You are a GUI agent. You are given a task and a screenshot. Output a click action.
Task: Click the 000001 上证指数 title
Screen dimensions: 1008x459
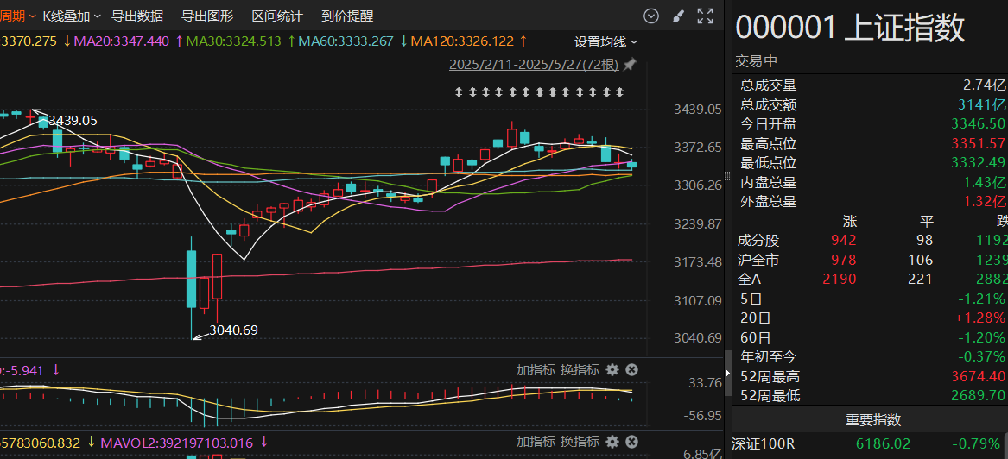(851, 28)
